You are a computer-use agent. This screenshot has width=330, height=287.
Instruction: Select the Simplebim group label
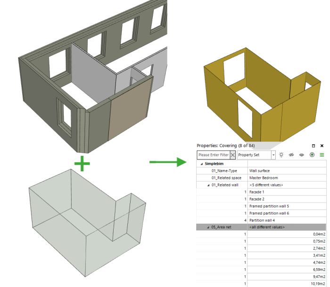pos(214,164)
